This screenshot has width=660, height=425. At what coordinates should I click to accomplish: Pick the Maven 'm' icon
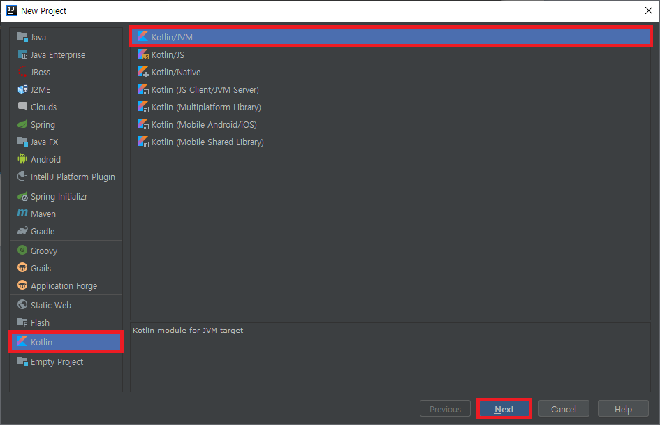(x=22, y=214)
